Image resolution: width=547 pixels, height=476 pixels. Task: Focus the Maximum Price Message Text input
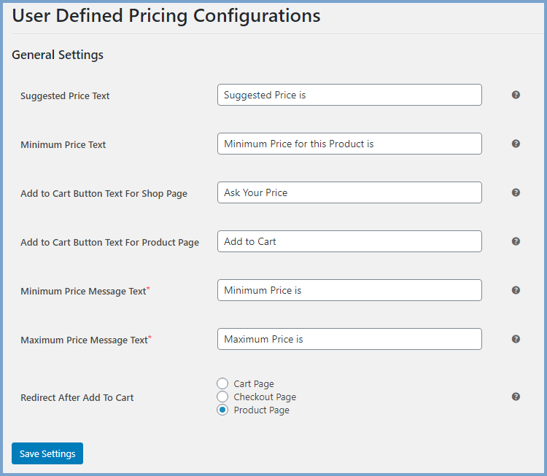pyautogui.click(x=349, y=339)
